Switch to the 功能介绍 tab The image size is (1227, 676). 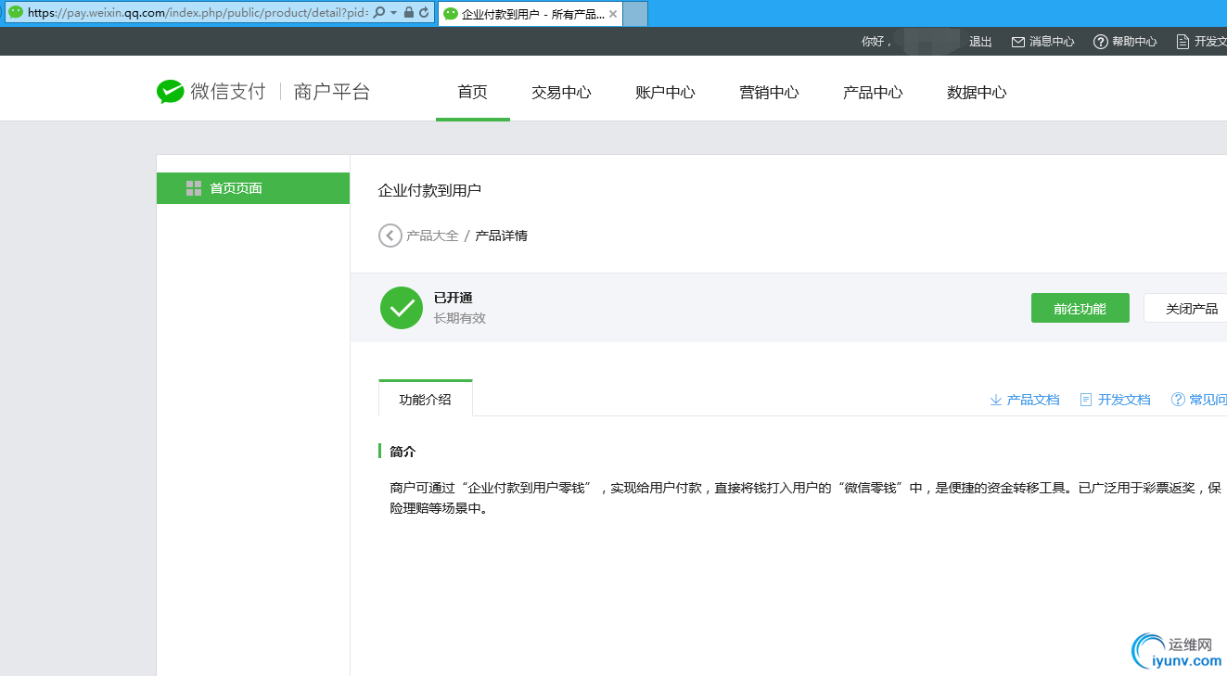click(x=426, y=399)
